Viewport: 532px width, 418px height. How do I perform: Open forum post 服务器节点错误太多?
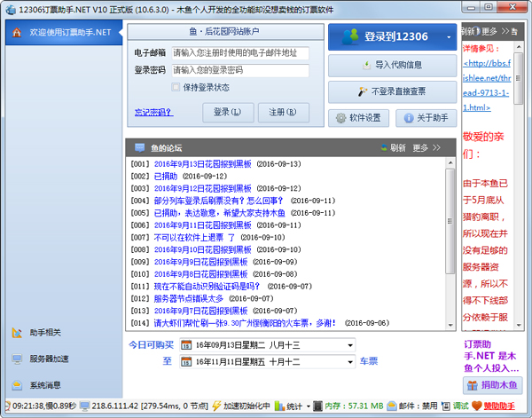pos(189,298)
